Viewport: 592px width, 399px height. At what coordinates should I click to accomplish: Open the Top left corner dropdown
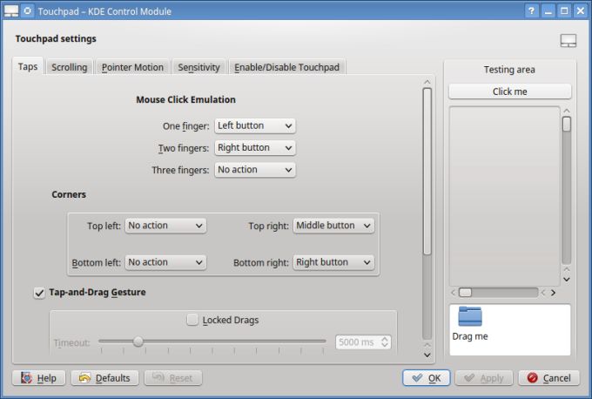pos(165,226)
